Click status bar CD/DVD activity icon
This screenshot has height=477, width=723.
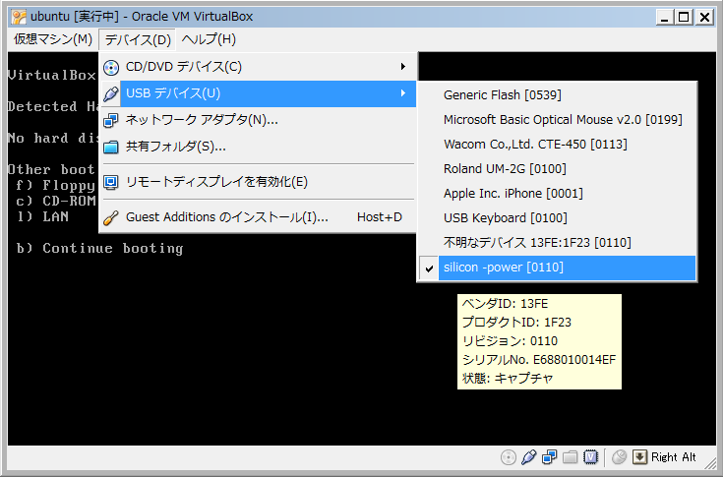click(509, 457)
